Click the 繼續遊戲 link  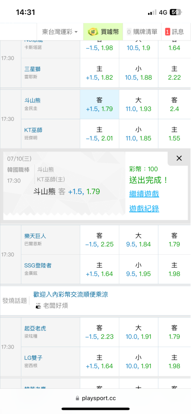pyautogui.click(x=144, y=194)
